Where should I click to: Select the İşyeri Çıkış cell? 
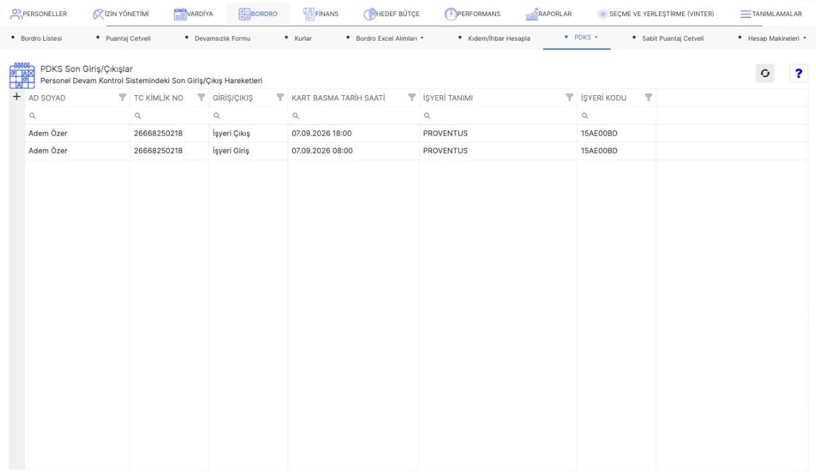pos(248,133)
